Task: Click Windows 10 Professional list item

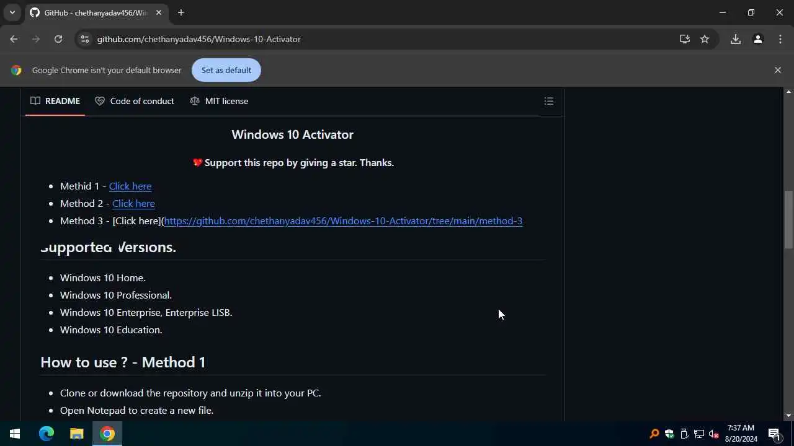Action: (116, 295)
